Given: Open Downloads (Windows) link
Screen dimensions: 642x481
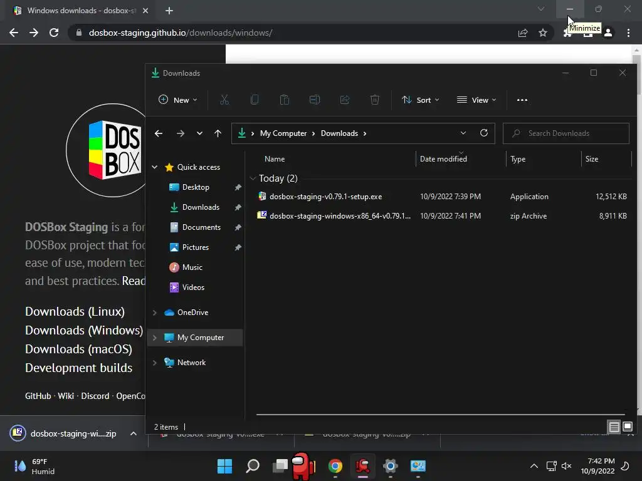Looking at the screenshot, I should point(85,331).
